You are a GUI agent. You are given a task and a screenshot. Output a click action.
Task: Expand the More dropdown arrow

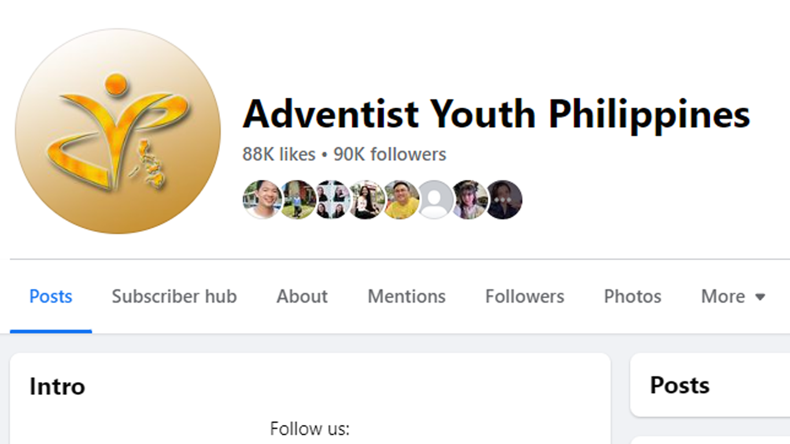coord(760,297)
